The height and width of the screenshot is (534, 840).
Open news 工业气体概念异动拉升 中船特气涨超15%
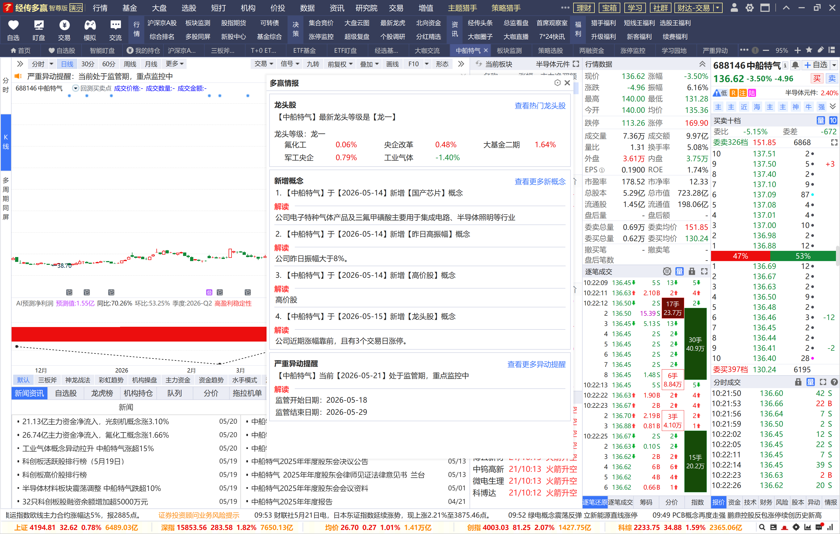[88, 448]
